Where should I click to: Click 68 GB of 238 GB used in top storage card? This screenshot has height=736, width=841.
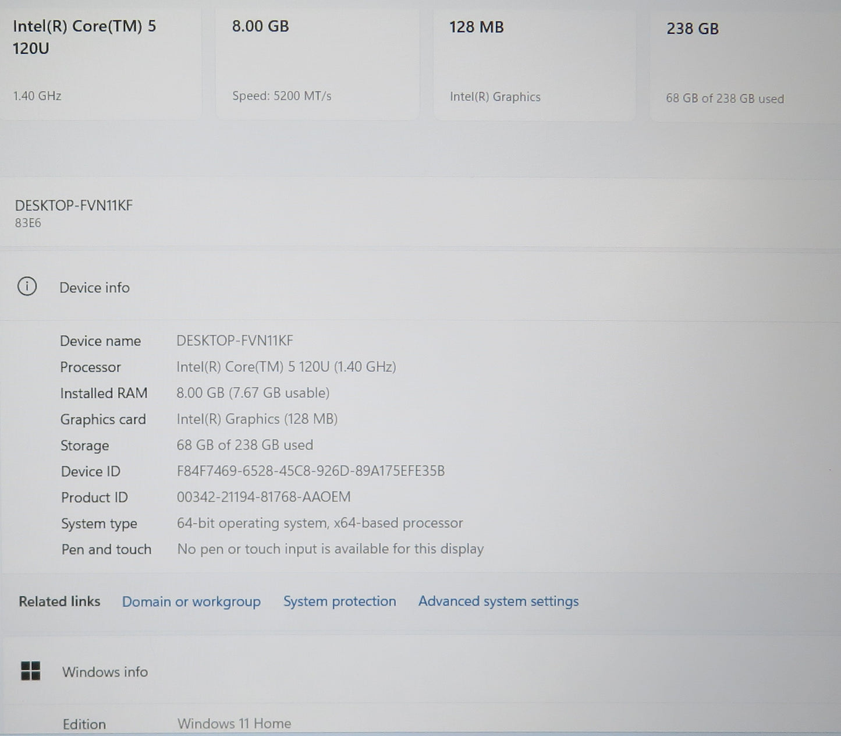(725, 98)
